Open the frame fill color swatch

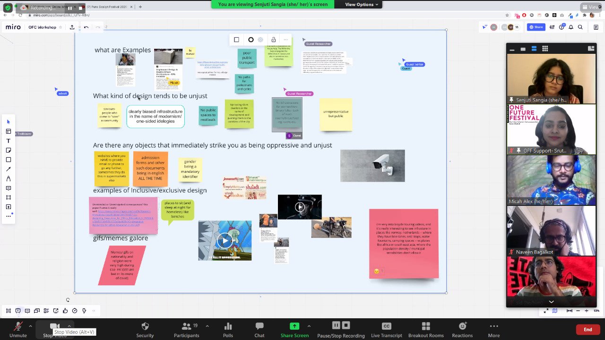coord(260,40)
